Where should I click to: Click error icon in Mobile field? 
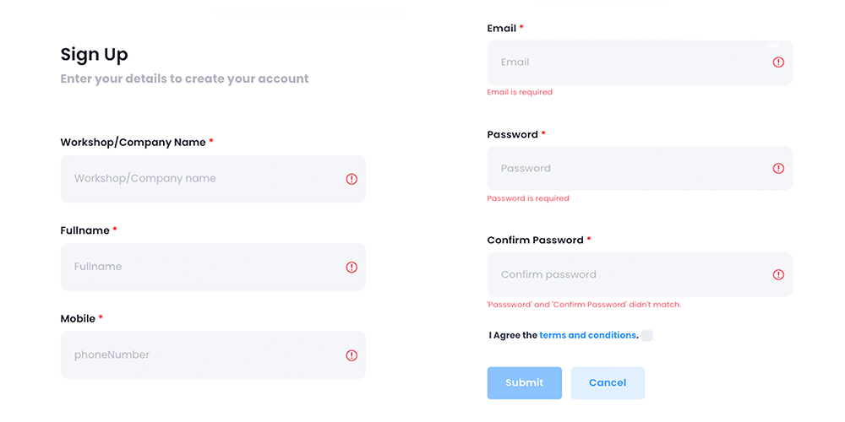[x=352, y=355]
